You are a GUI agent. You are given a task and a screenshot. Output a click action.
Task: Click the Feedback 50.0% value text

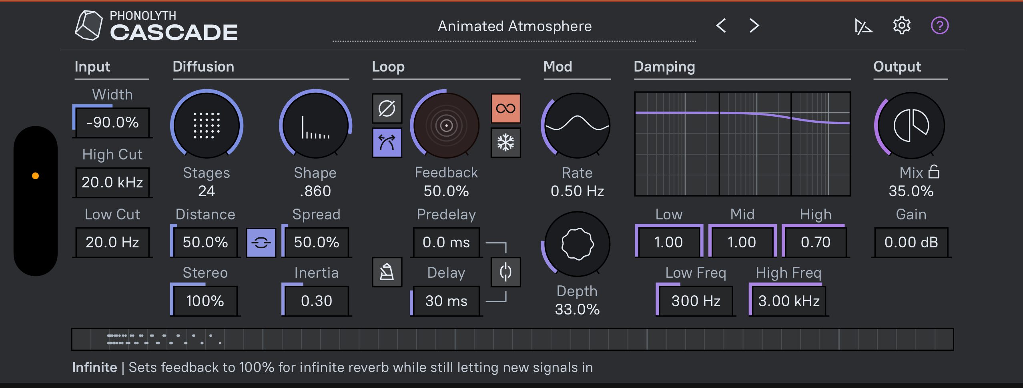point(446,191)
